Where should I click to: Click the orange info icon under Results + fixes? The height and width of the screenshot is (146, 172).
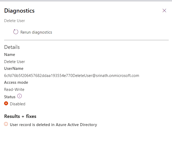pyautogui.click(x=6, y=124)
